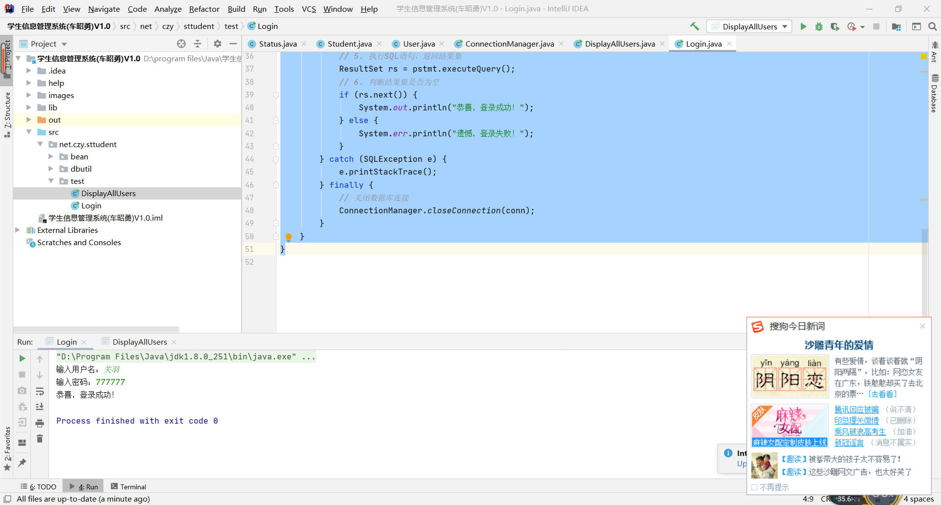Screen dimensions: 941x505
Task: Open the Refactor menu
Action: click(x=204, y=9)
